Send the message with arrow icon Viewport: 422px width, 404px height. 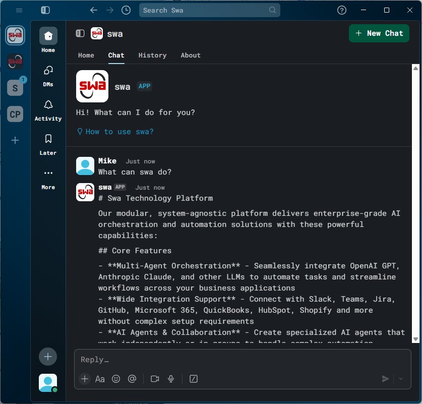point(385,379)
